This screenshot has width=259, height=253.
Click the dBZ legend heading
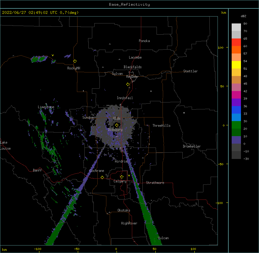coord(243,16)
